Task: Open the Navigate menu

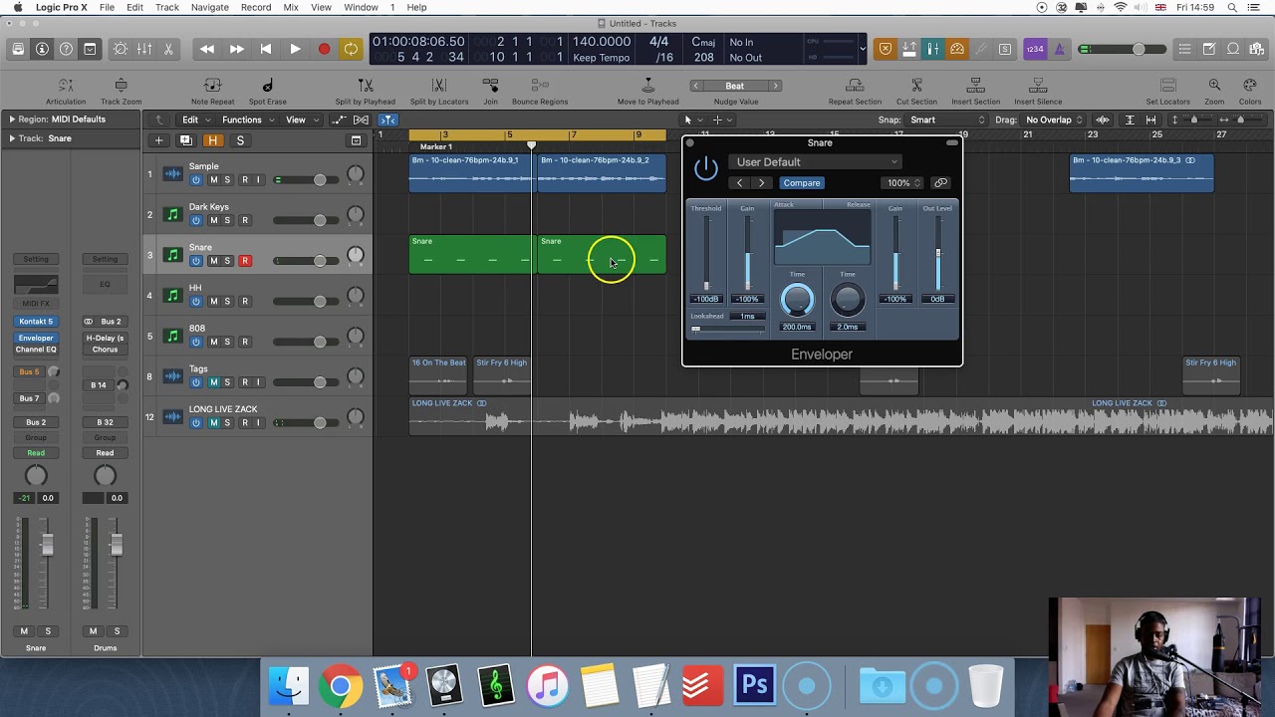Action: (x=210, y=7)
